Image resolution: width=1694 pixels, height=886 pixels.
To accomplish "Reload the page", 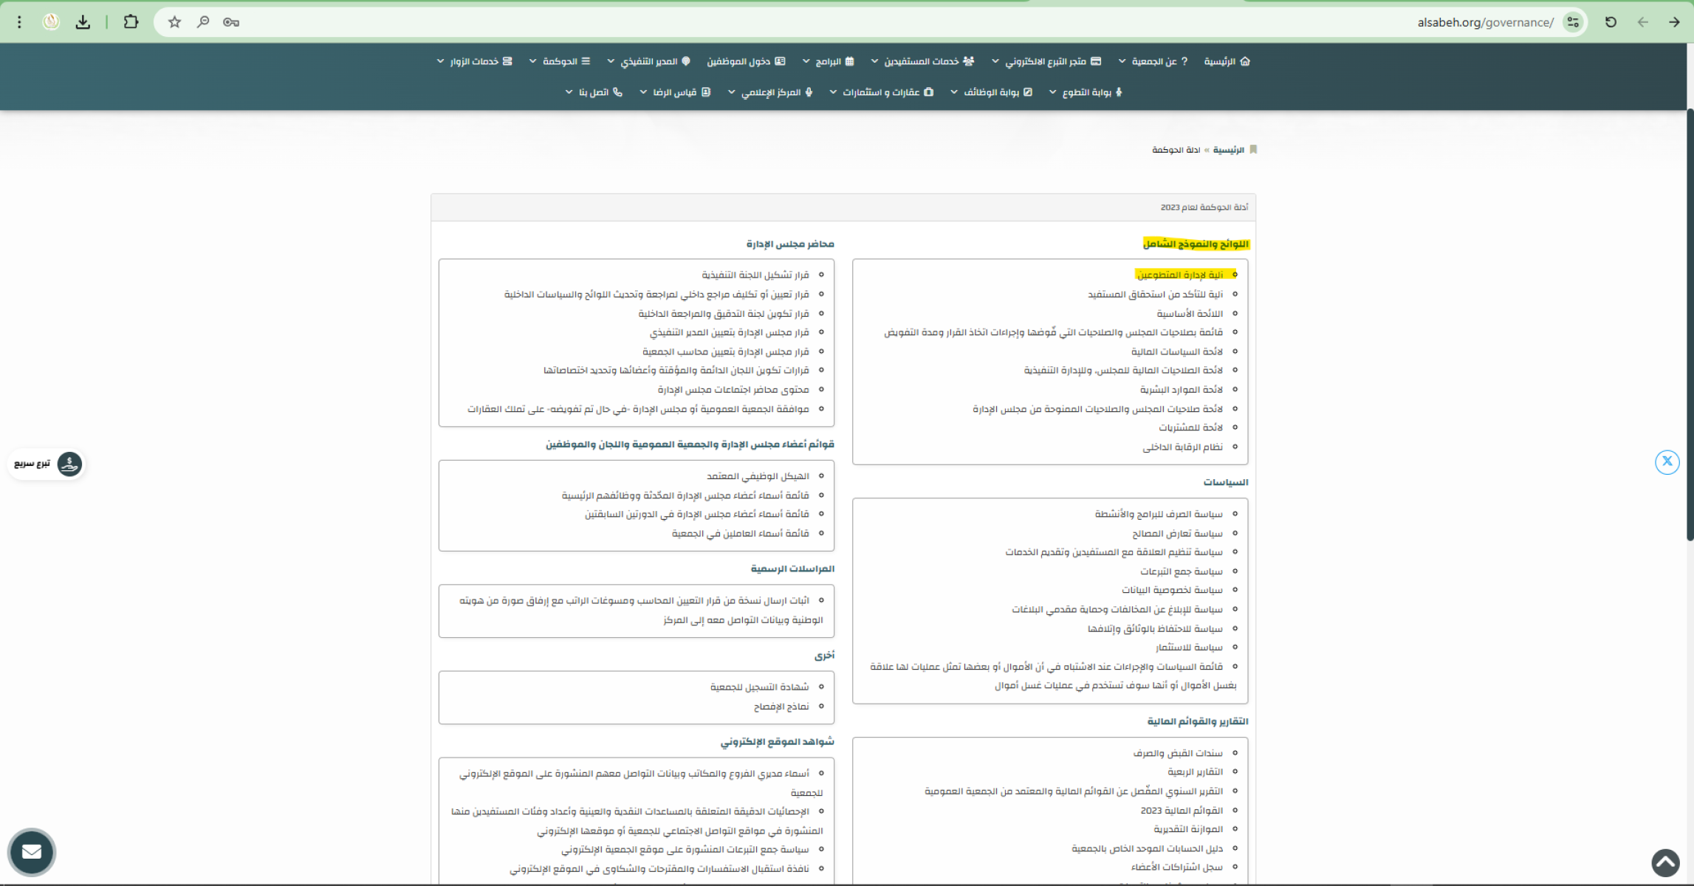I will [1611, 22].
